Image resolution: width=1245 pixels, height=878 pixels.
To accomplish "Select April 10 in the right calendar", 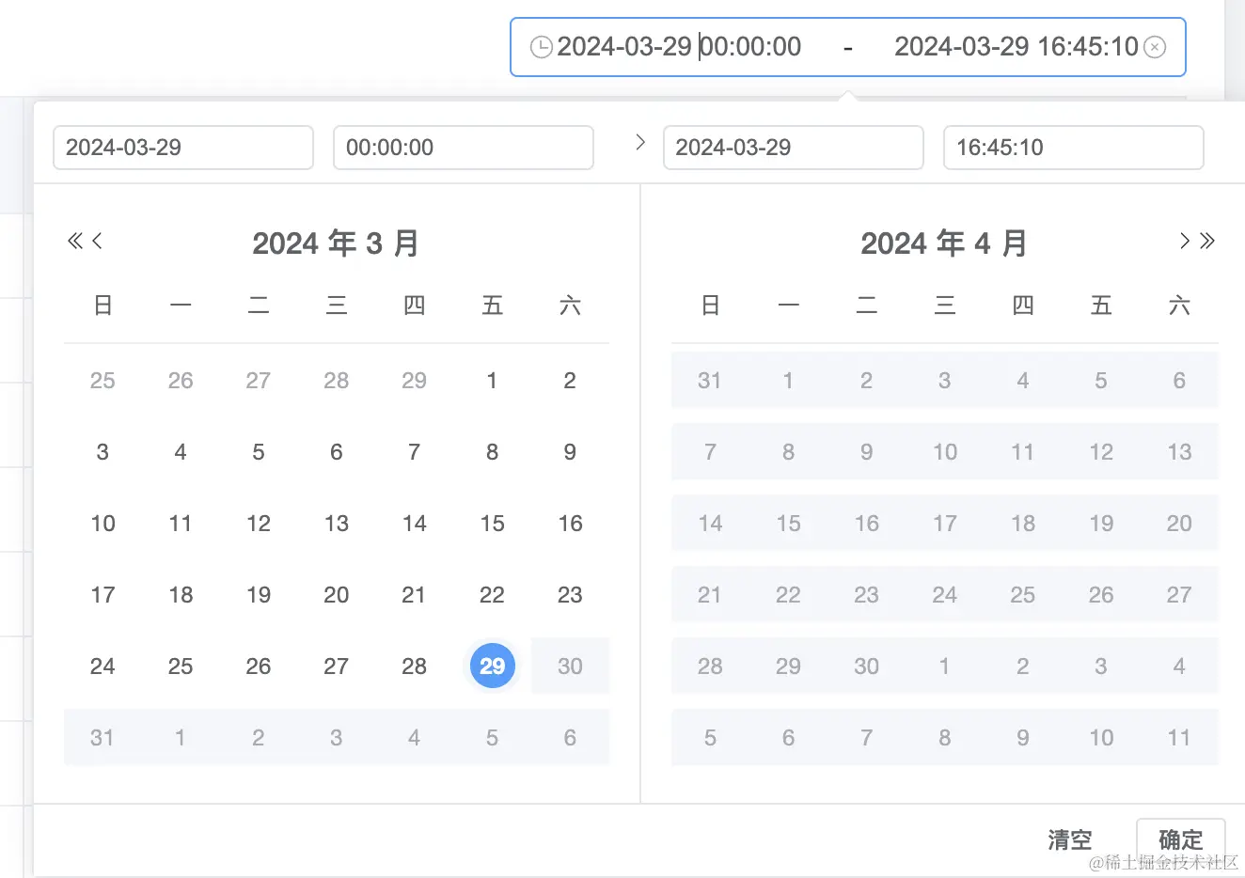I will click(x=944, y=451).
